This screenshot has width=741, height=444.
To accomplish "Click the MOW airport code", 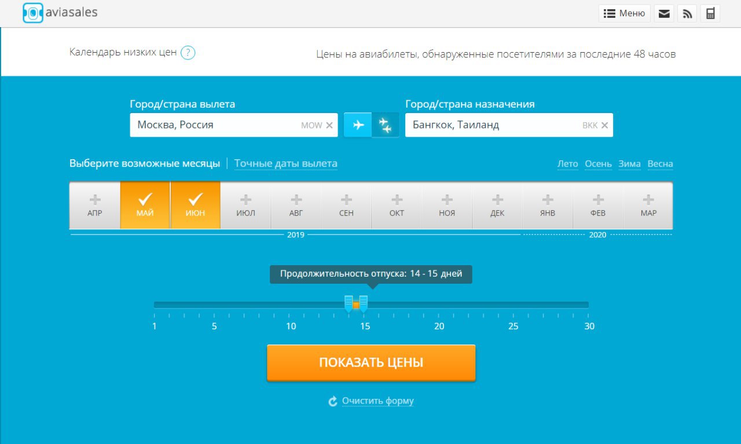I will [311, 126].
